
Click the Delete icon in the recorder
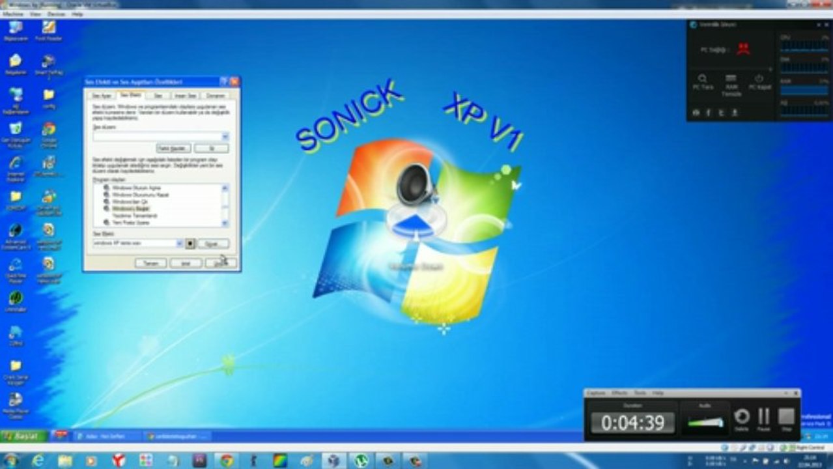[x=742, y=419]
